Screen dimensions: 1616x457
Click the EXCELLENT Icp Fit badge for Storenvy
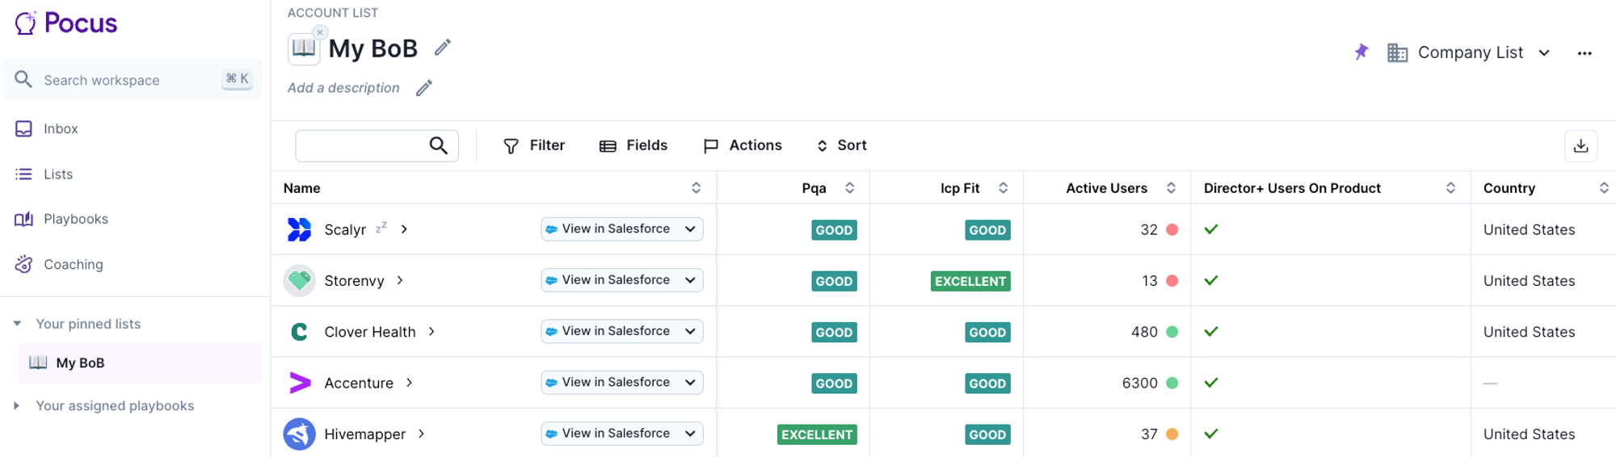(x=970, y=281)
